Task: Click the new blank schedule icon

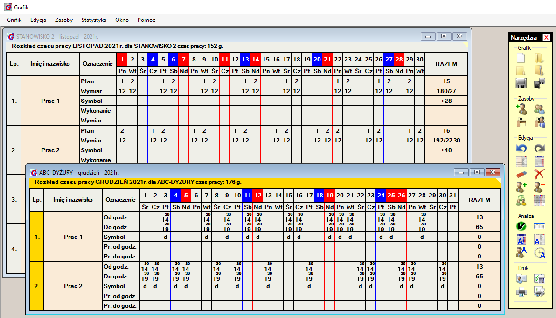Action: click(x=521, y=58)
